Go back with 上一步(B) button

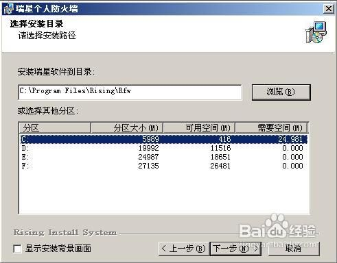(x=183, y=249)
